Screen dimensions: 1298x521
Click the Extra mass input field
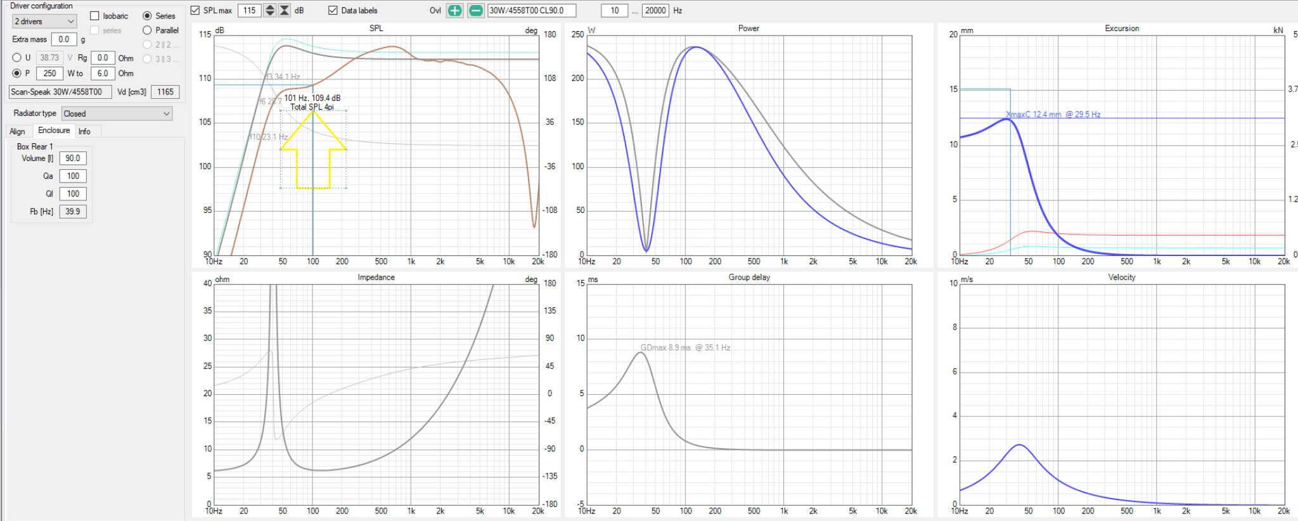point(64,39)
